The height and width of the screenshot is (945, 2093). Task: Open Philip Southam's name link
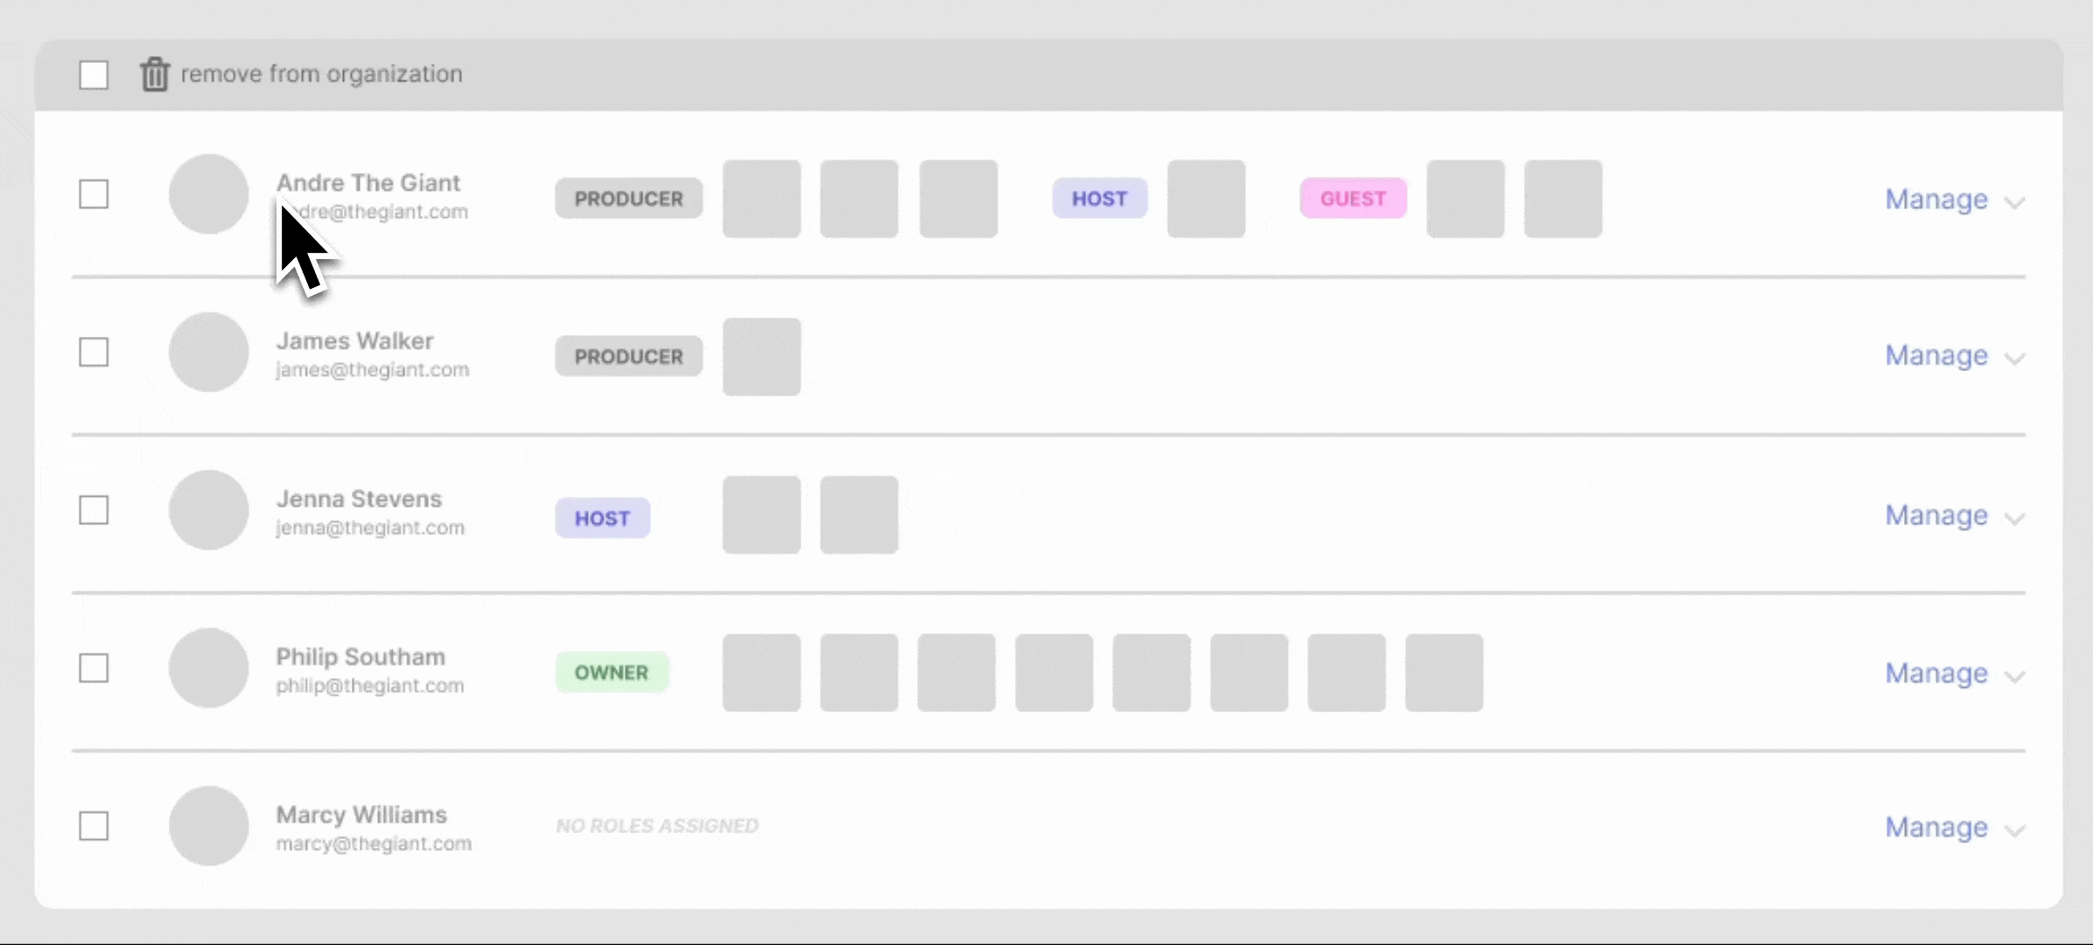coord(360,657)
